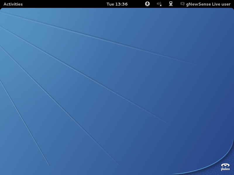
Task: Show accessibility options from the person icon
Action: (x=147, y=4)
